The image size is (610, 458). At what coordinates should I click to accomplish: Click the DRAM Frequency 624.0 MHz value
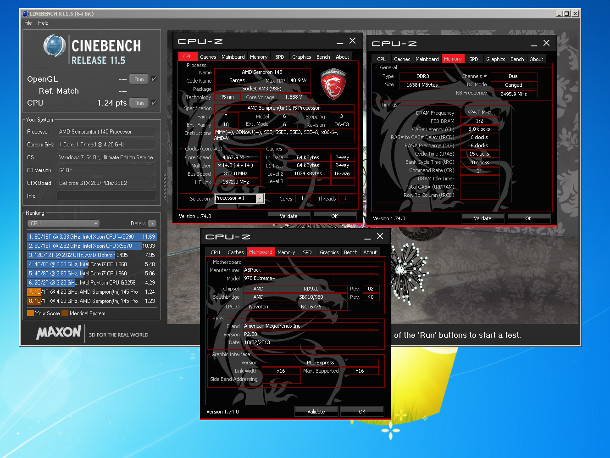479,112
